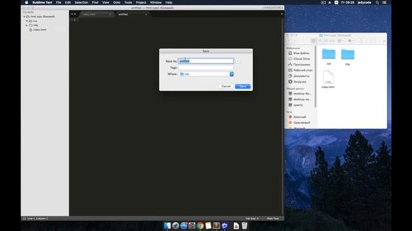Go forward in Finder window
This screenshot has width=412, height=231.
[x=295, y=40]
